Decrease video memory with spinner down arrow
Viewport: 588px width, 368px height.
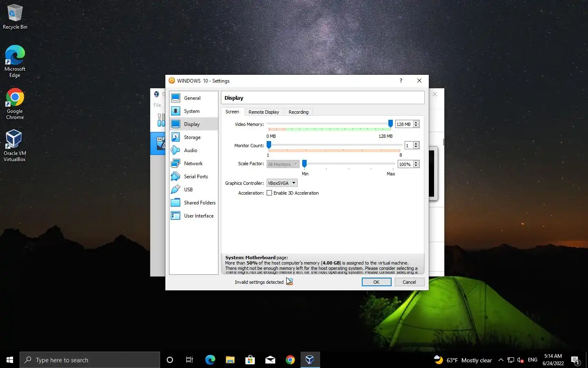point(416,126)
